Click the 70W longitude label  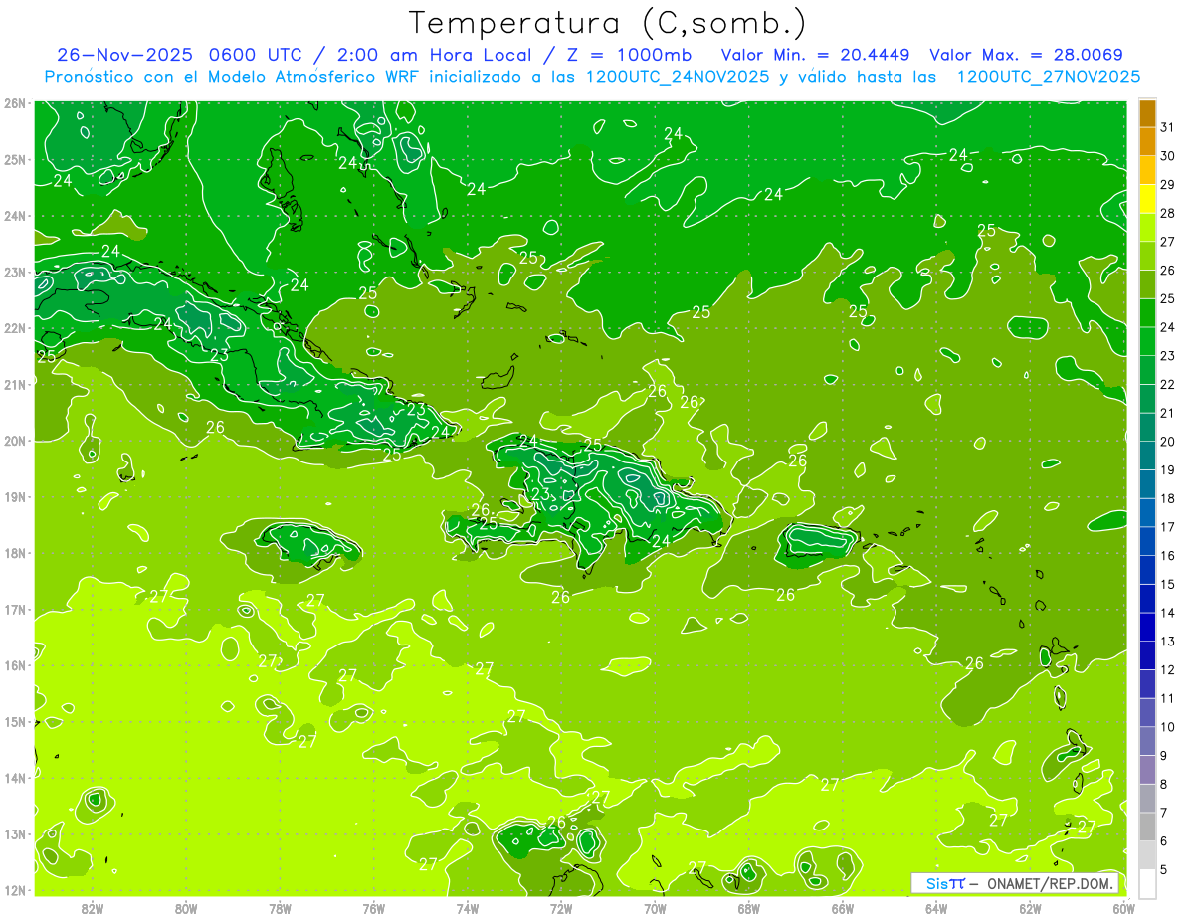(x=655, y=908)
